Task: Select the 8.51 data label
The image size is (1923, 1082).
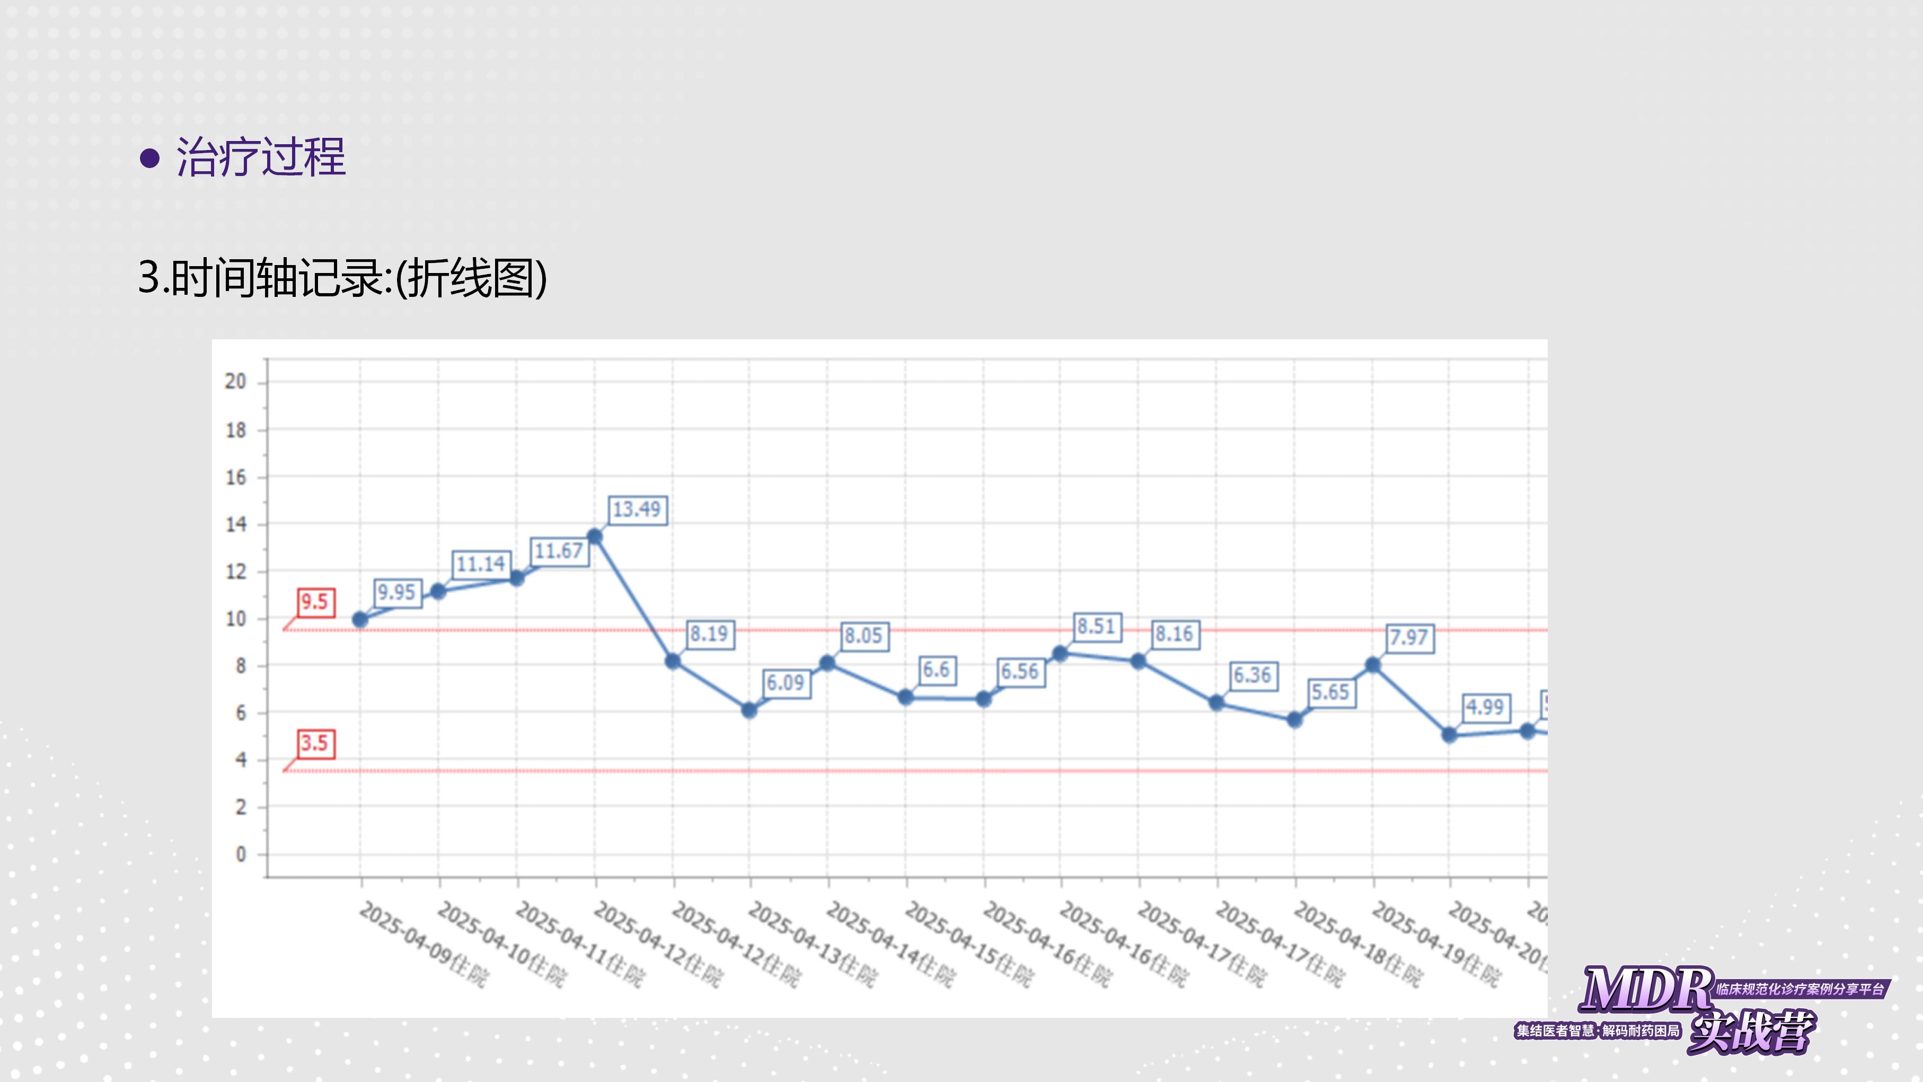Action: (x=1096, y=627)
